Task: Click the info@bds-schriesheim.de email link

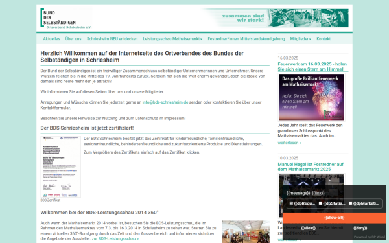Action: tap(165, 102)
